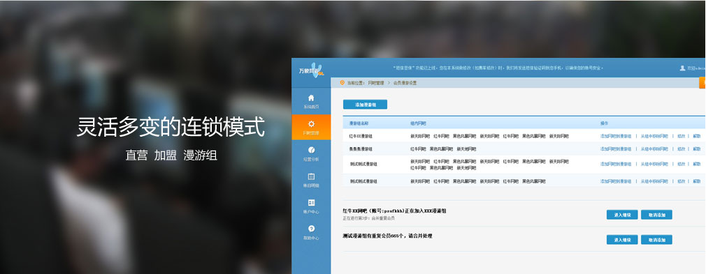706x274 pixels.
Task: Click 解散 link in 美美美漫游组 row
Action: [696, 149]
